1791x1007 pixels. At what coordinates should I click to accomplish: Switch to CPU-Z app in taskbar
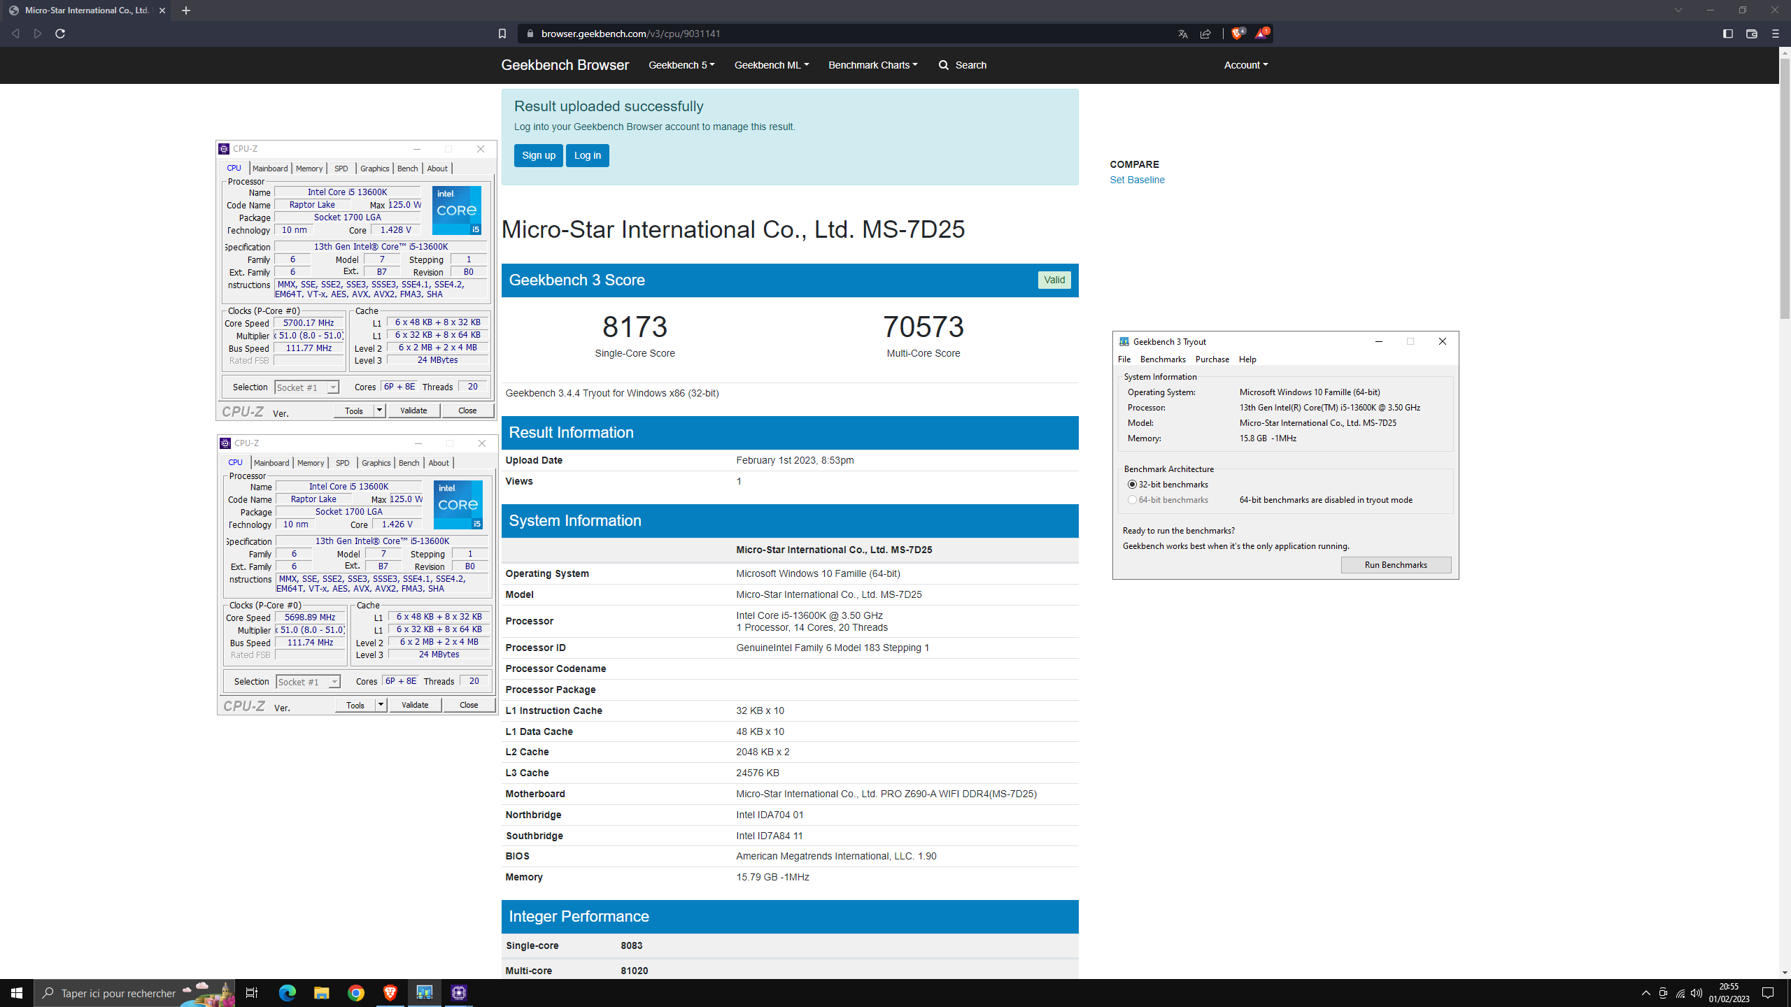[x=459, y=993]
